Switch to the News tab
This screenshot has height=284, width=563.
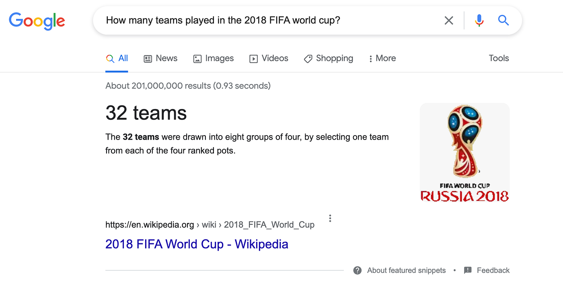pyautogui.click(x=160, y=58)
